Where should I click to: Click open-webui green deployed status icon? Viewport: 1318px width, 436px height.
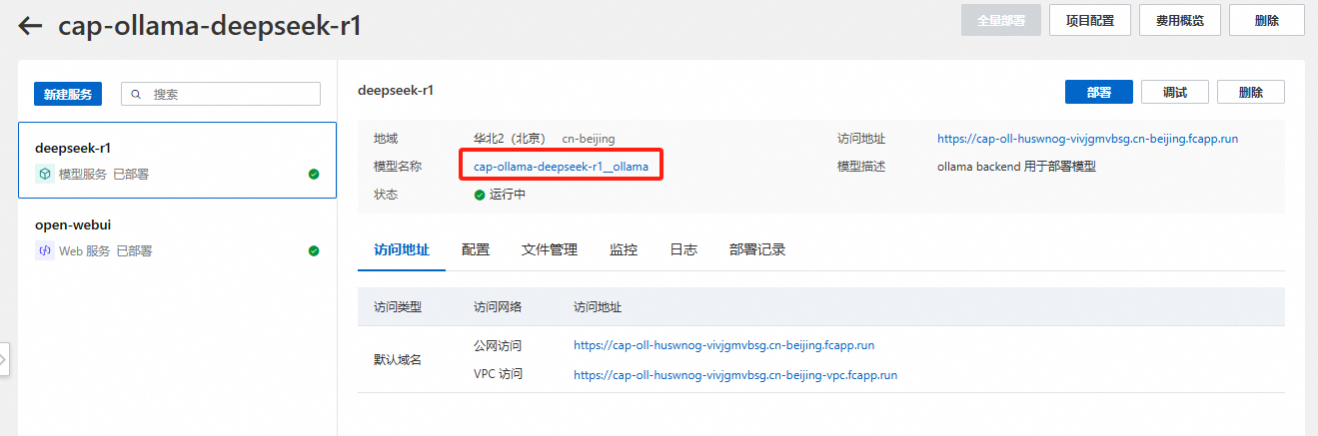(314, 250)
